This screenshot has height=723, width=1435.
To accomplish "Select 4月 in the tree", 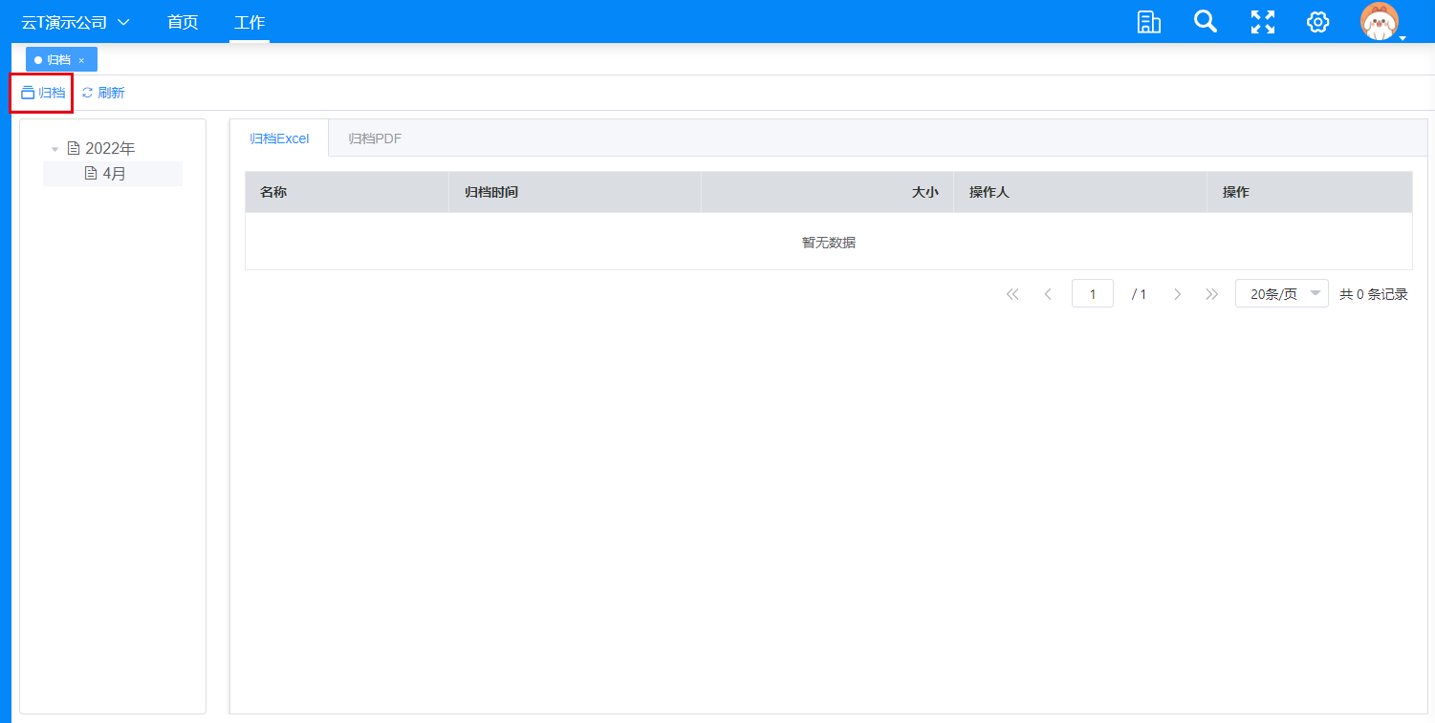I will pos(114,174).
